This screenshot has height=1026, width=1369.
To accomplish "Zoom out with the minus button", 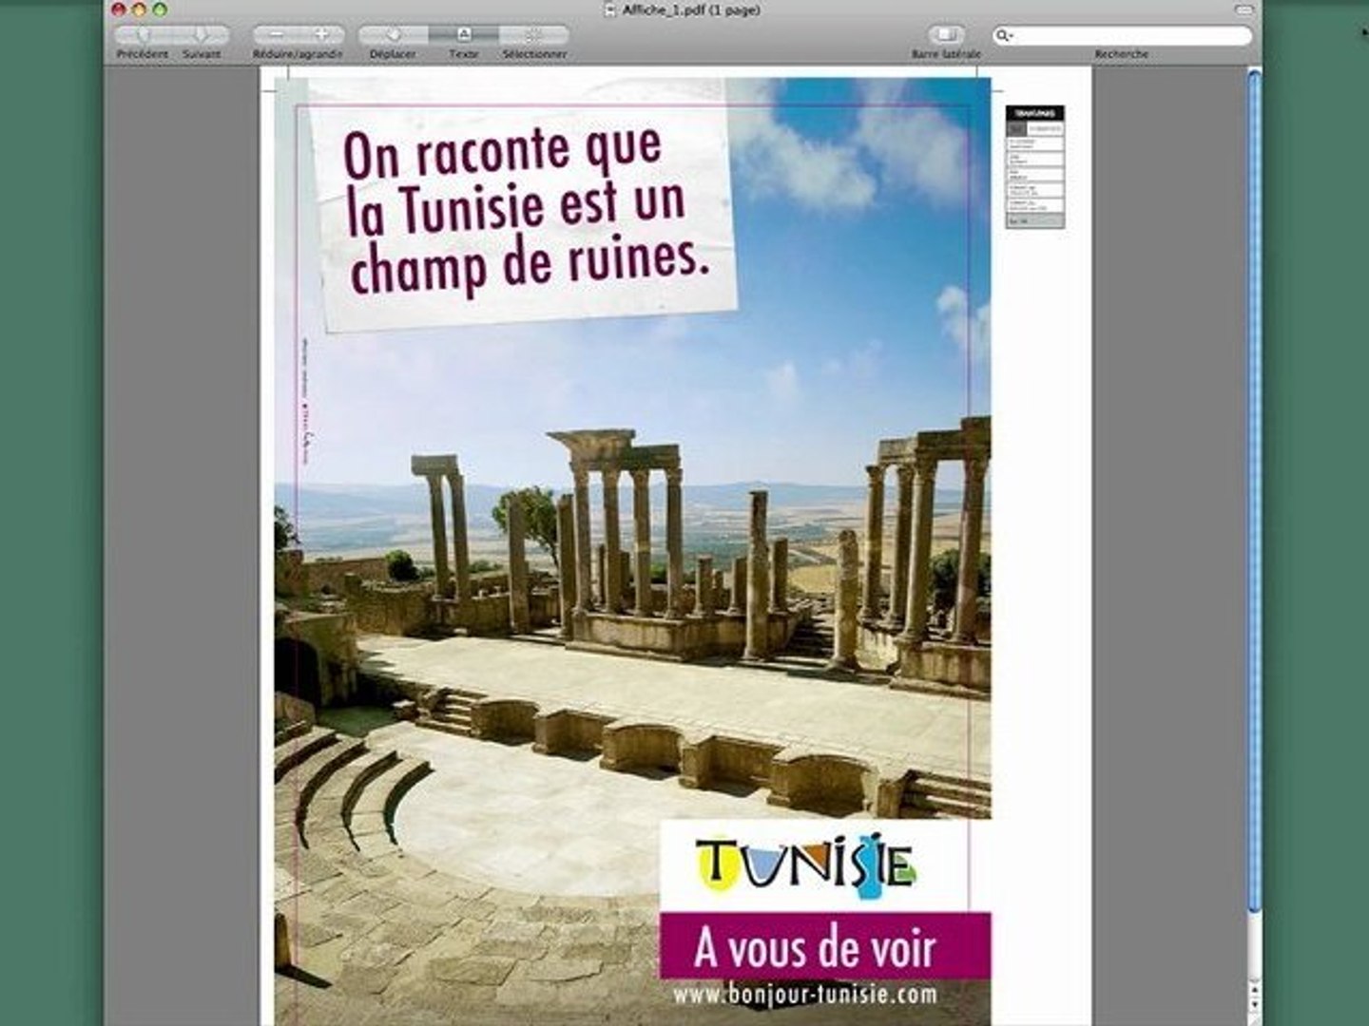I will coord(276,35).
